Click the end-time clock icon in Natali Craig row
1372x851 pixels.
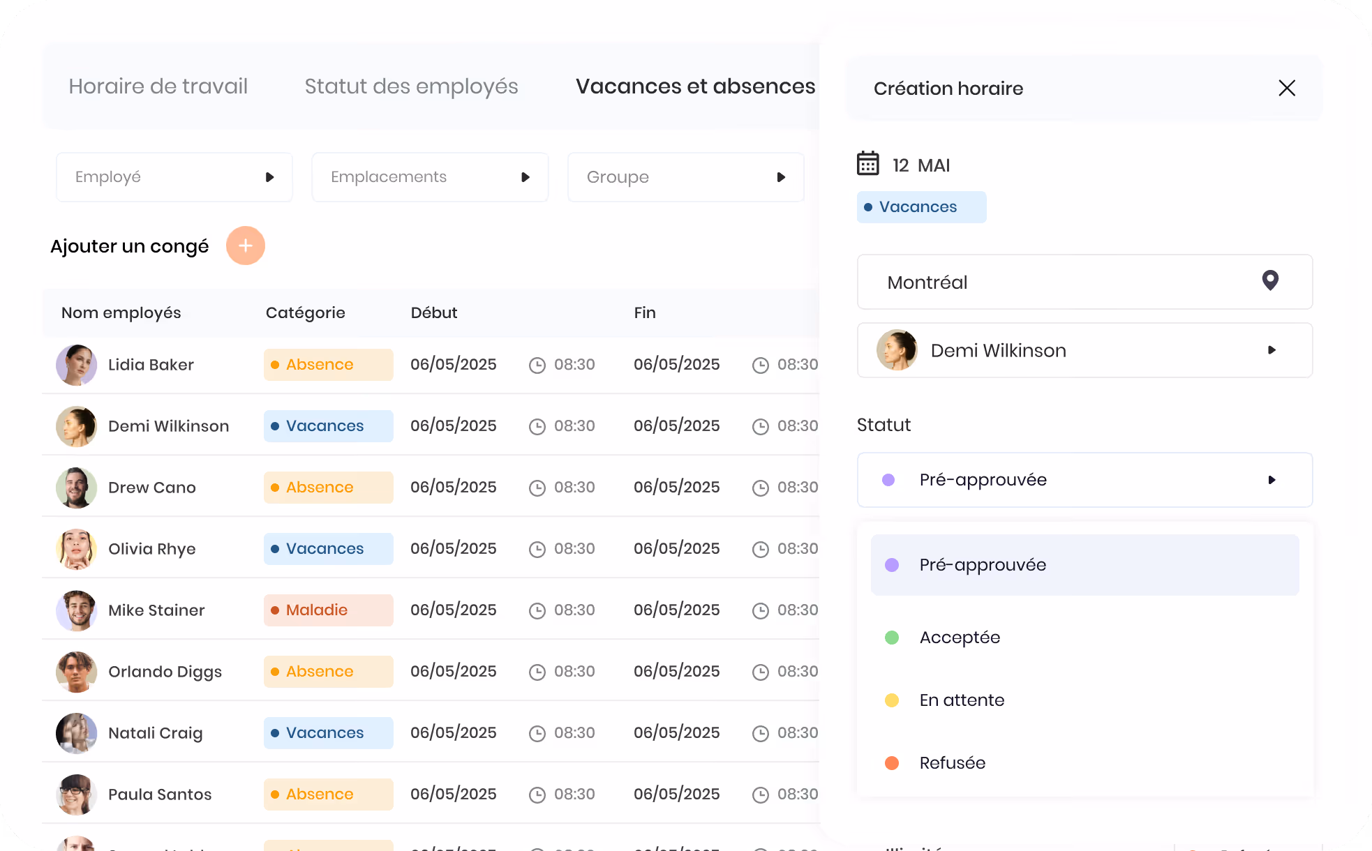(x=760, y=733)
